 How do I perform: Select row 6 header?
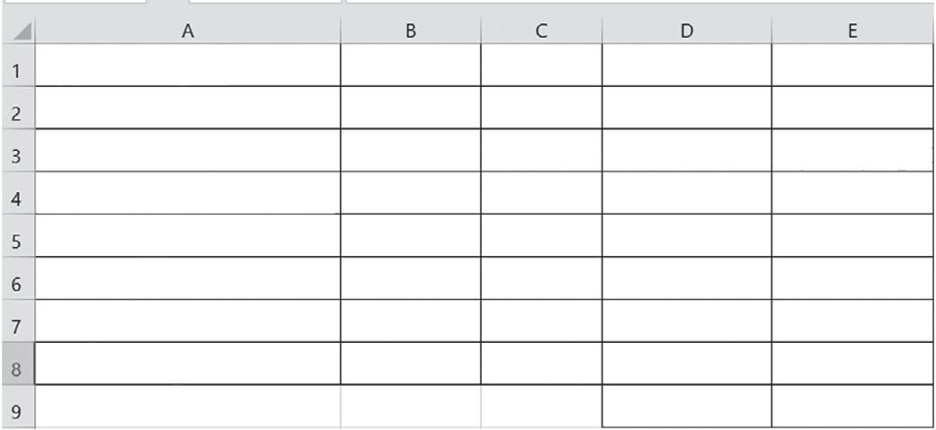point(17,278)
